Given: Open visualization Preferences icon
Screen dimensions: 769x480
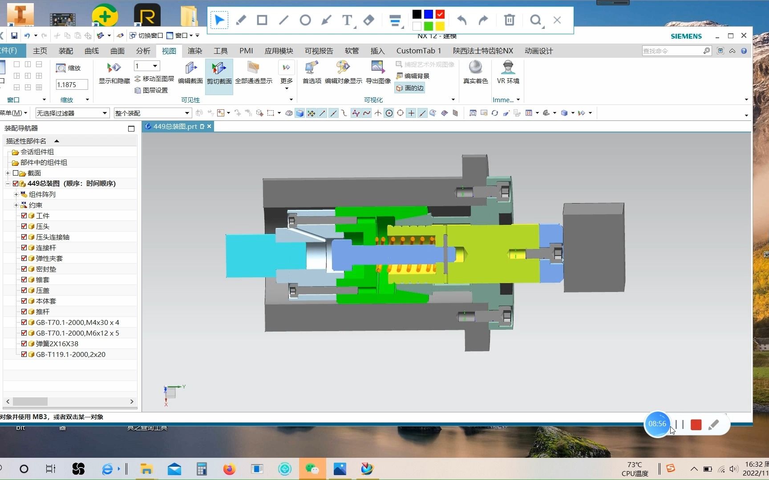Looking at the screenshot, I should pos(312,73).
